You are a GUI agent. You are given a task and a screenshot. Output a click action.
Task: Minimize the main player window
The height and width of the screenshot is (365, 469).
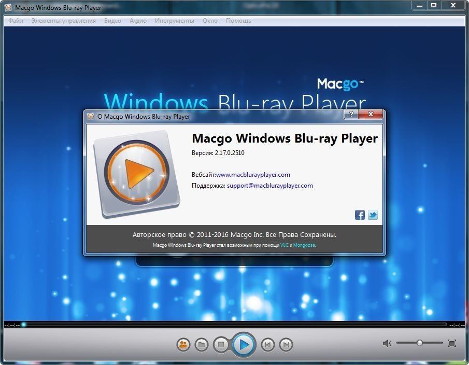point(420,6)
